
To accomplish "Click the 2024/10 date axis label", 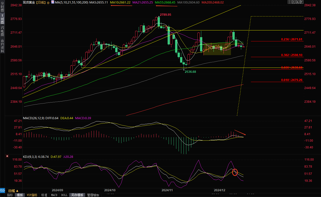I will (110, 190).
